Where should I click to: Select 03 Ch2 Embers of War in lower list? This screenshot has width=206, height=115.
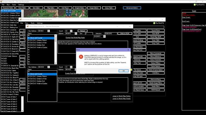[x=42, y=79]
